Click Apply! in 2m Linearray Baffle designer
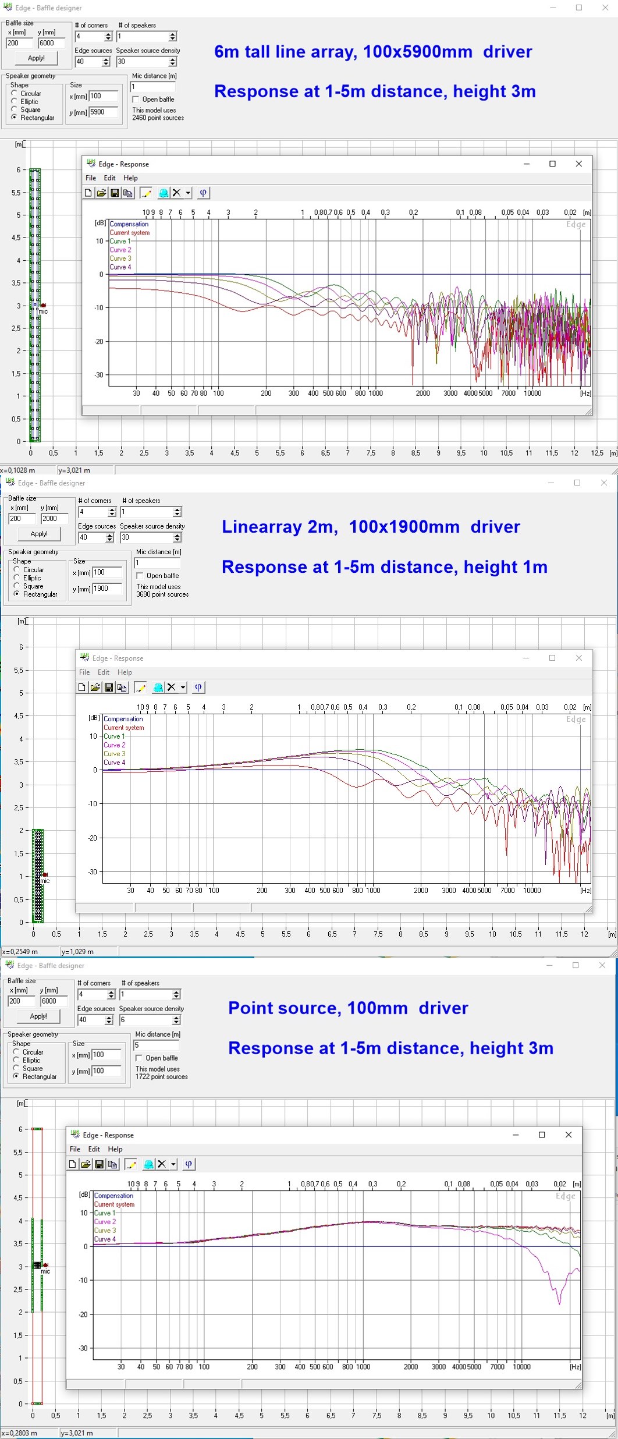618x1439 pixels. [x=39, y=534]
